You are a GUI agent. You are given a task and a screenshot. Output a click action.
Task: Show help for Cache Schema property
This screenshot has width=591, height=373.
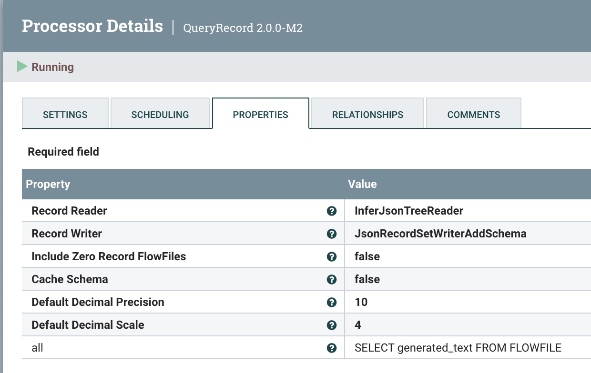tap(332, 279)
